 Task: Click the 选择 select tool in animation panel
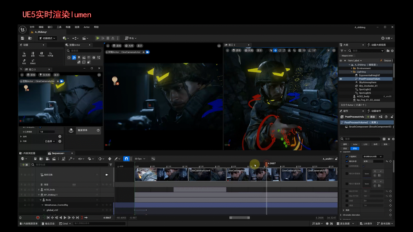click(x=24, y=54)
